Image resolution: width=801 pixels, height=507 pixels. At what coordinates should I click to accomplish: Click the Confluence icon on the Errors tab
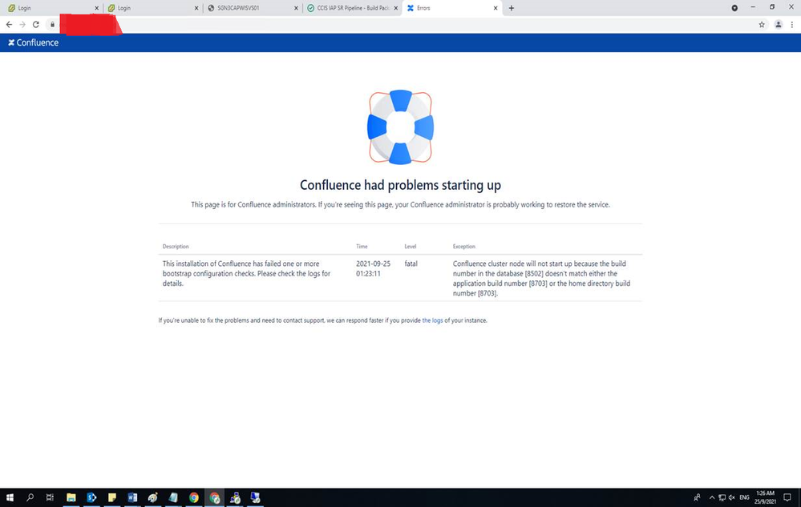(x=411, y=8)
